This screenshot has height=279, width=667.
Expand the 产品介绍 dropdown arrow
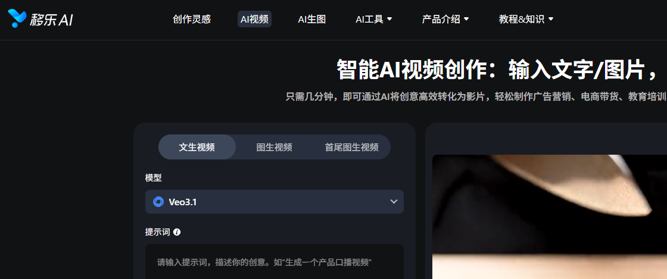[466, 19]
